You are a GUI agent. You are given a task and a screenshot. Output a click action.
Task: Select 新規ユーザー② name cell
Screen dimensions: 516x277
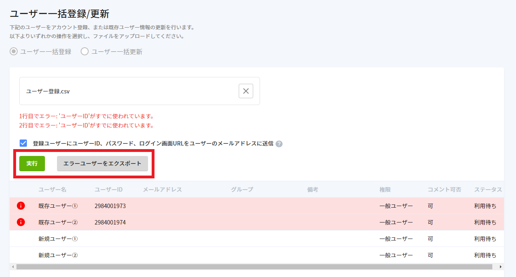pyautogui.click(x=58, y=255)
